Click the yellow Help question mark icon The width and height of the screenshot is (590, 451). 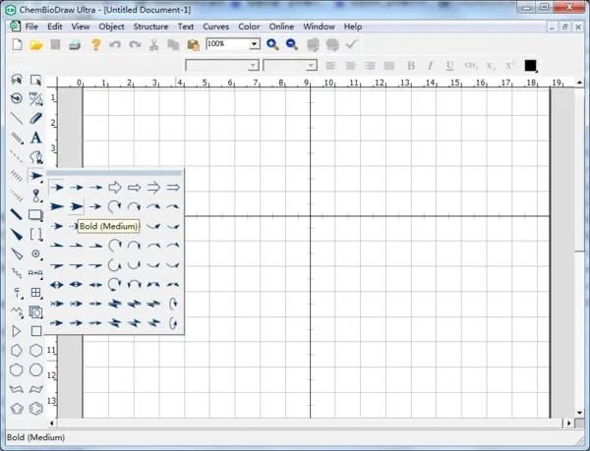pos(95,44)
